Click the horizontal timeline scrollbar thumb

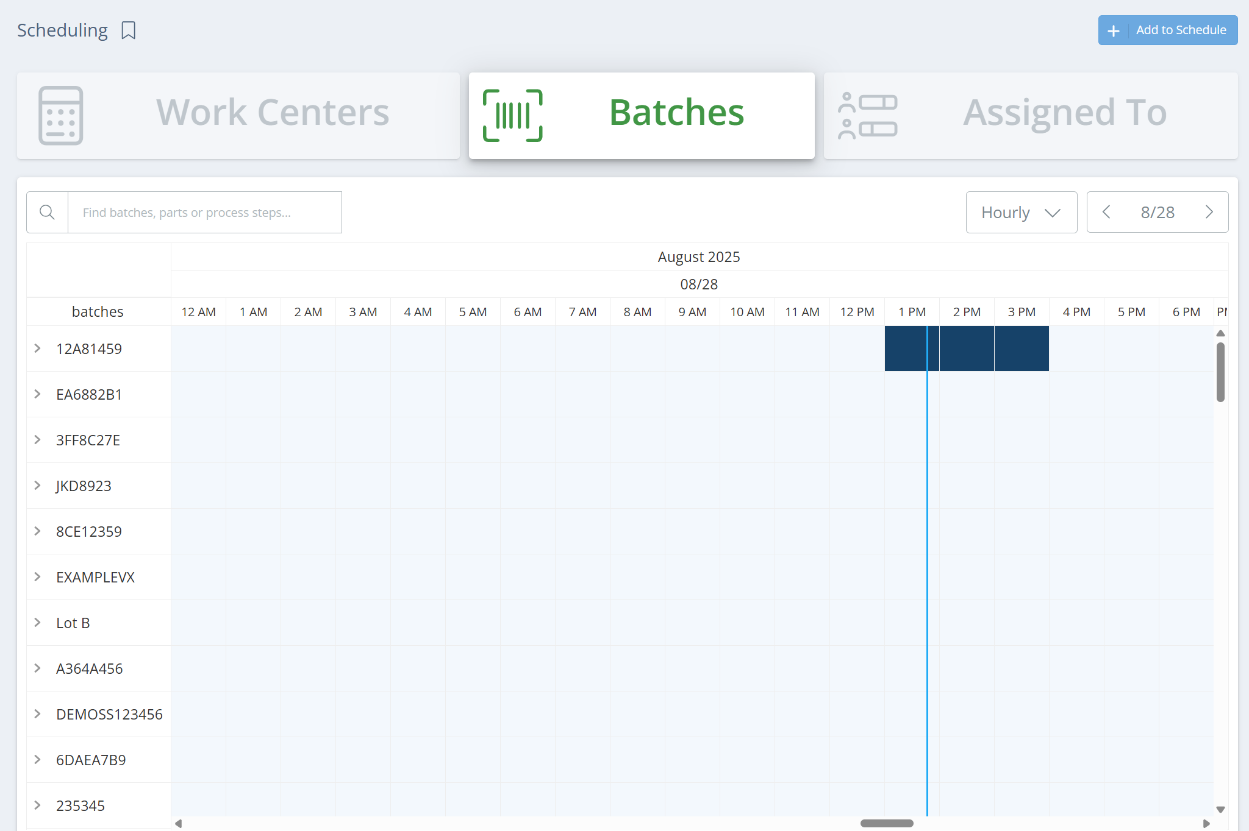[x=887, y=824]
